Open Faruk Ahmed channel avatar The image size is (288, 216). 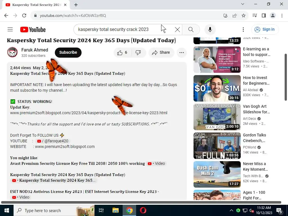pos(12,52)
